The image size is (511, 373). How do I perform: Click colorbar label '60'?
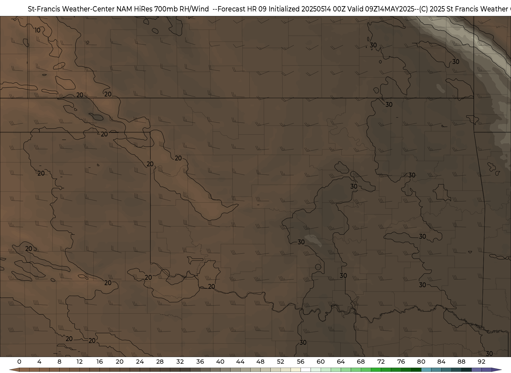[321, 362]
